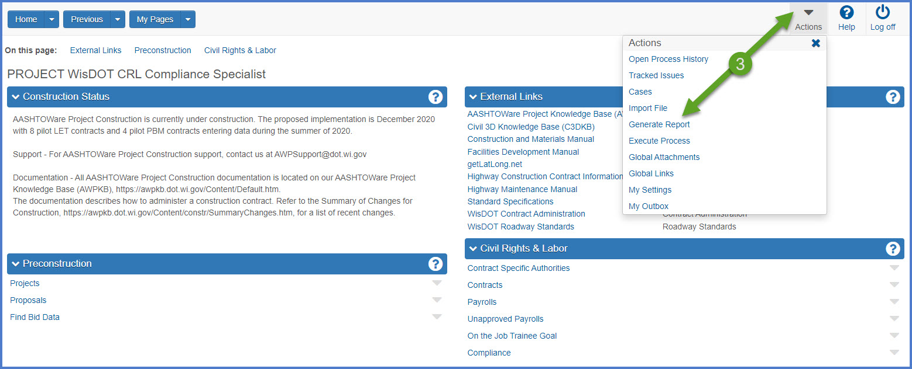
Task: Collapse the Preconstruction section
Action: coord(16,264)
